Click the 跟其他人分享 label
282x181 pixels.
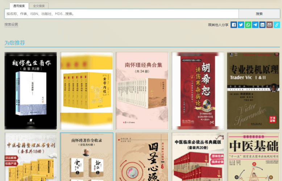point(218,25)
